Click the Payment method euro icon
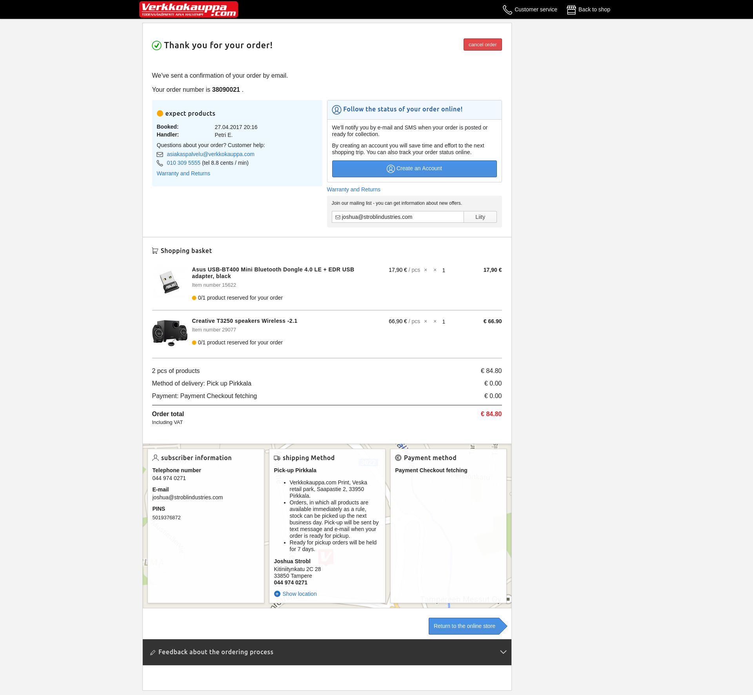This screenshot has height=695, width=753. [398, 458]
